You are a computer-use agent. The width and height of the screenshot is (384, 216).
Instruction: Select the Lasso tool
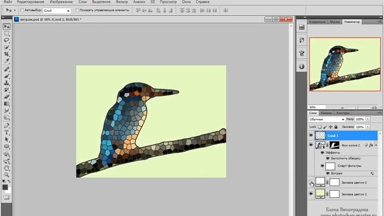click(7, 40)
